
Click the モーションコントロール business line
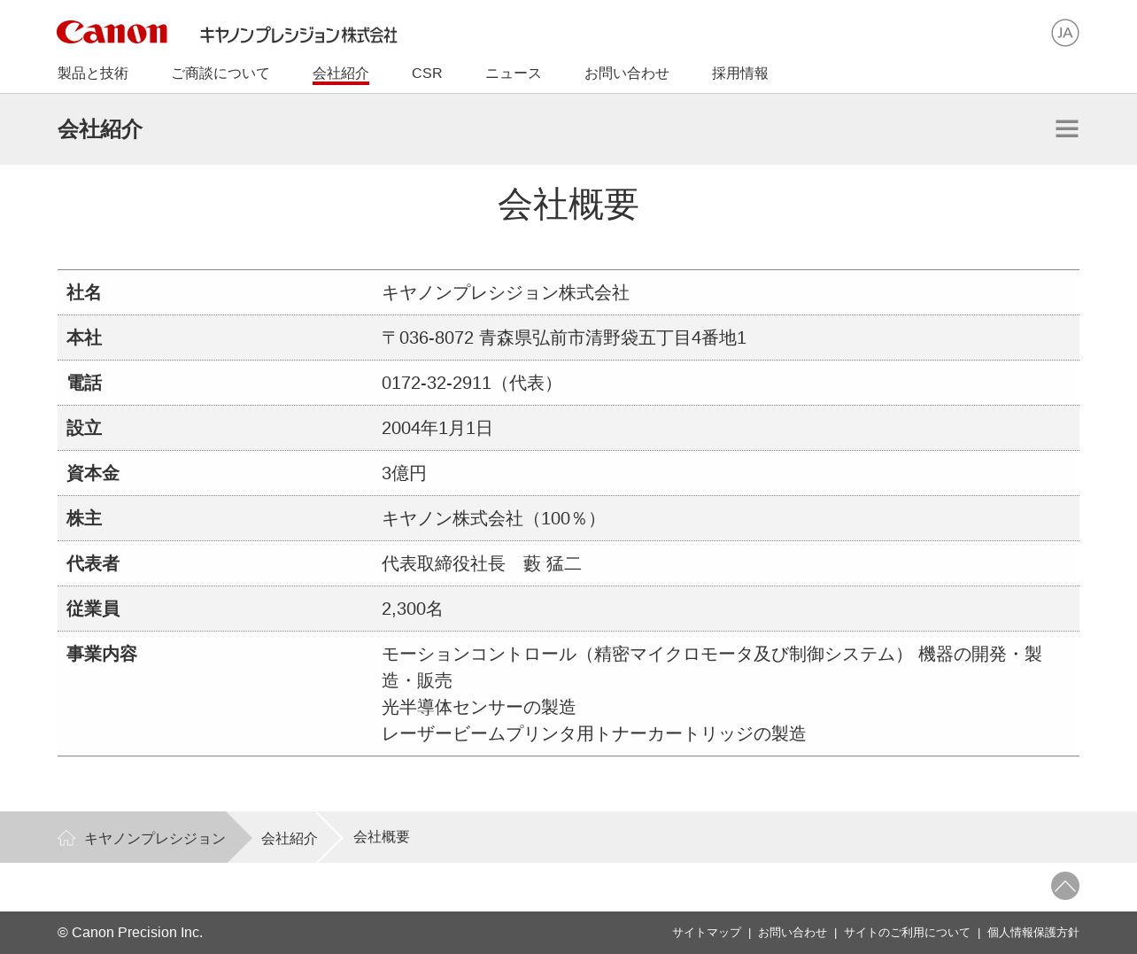coord(712,667)
